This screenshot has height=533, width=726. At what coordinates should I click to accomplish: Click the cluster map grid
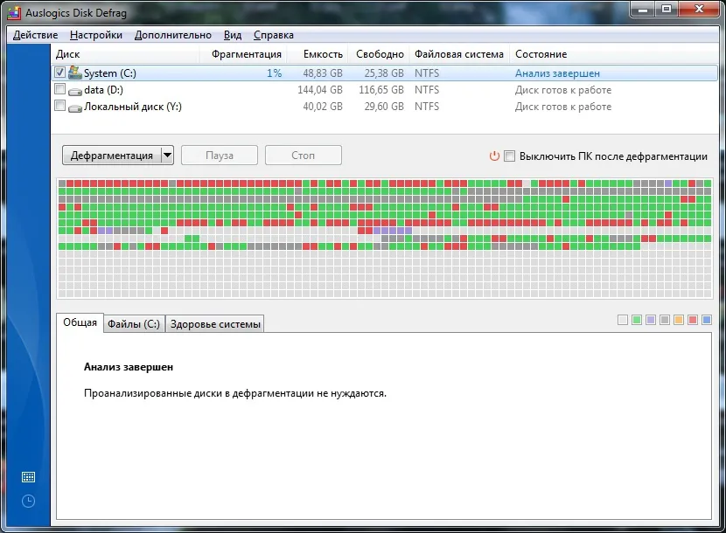click(x=385, y=239)
